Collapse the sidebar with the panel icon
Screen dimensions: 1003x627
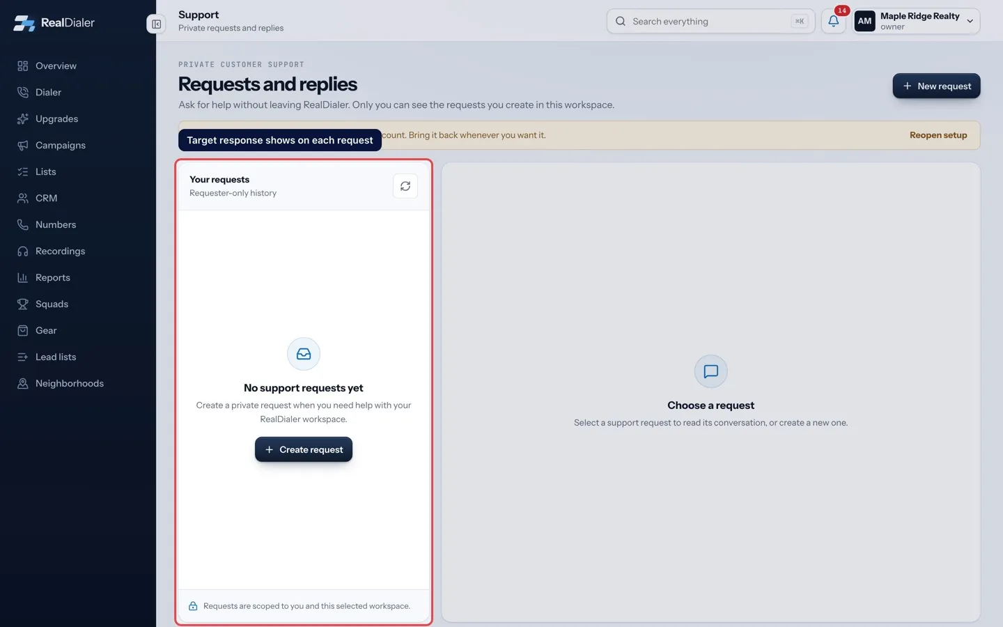pos(157,24)
